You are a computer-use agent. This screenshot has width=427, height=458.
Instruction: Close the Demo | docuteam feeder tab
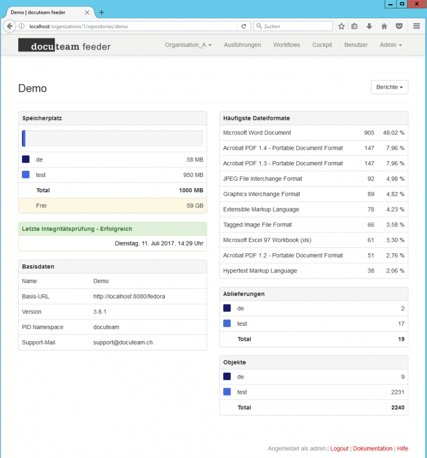point(87,13)
